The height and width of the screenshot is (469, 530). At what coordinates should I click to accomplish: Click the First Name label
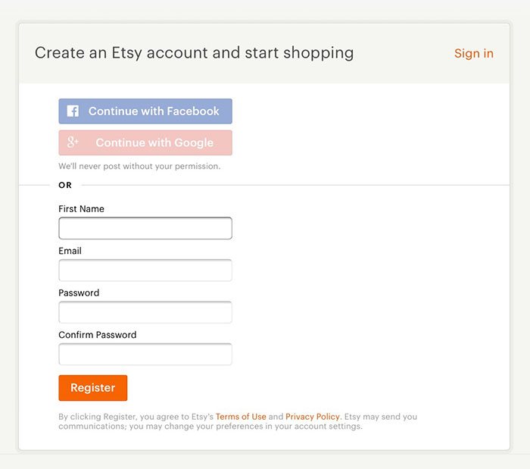coord(81,209)
